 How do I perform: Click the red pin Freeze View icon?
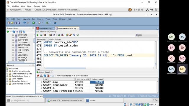click(38, 76)
